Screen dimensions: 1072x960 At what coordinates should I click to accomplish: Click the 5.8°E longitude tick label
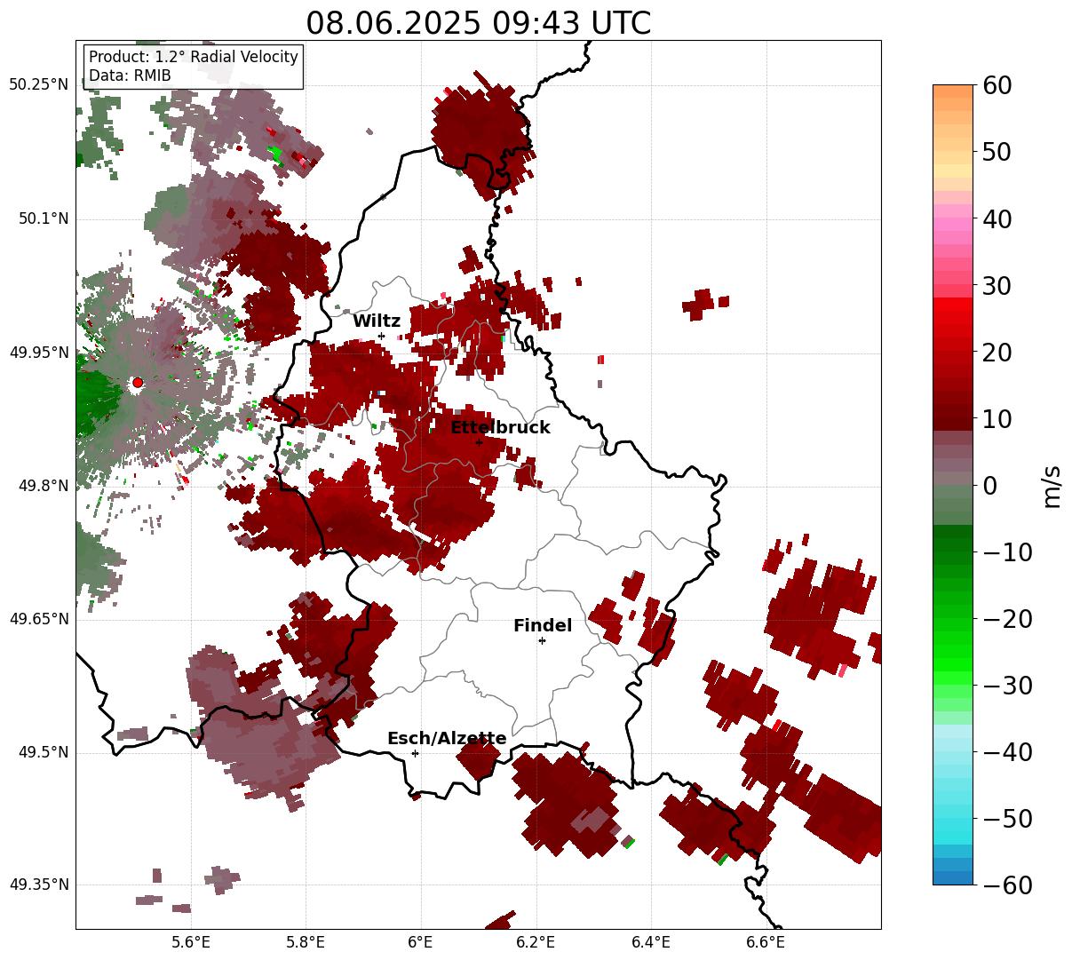(306, 941)
